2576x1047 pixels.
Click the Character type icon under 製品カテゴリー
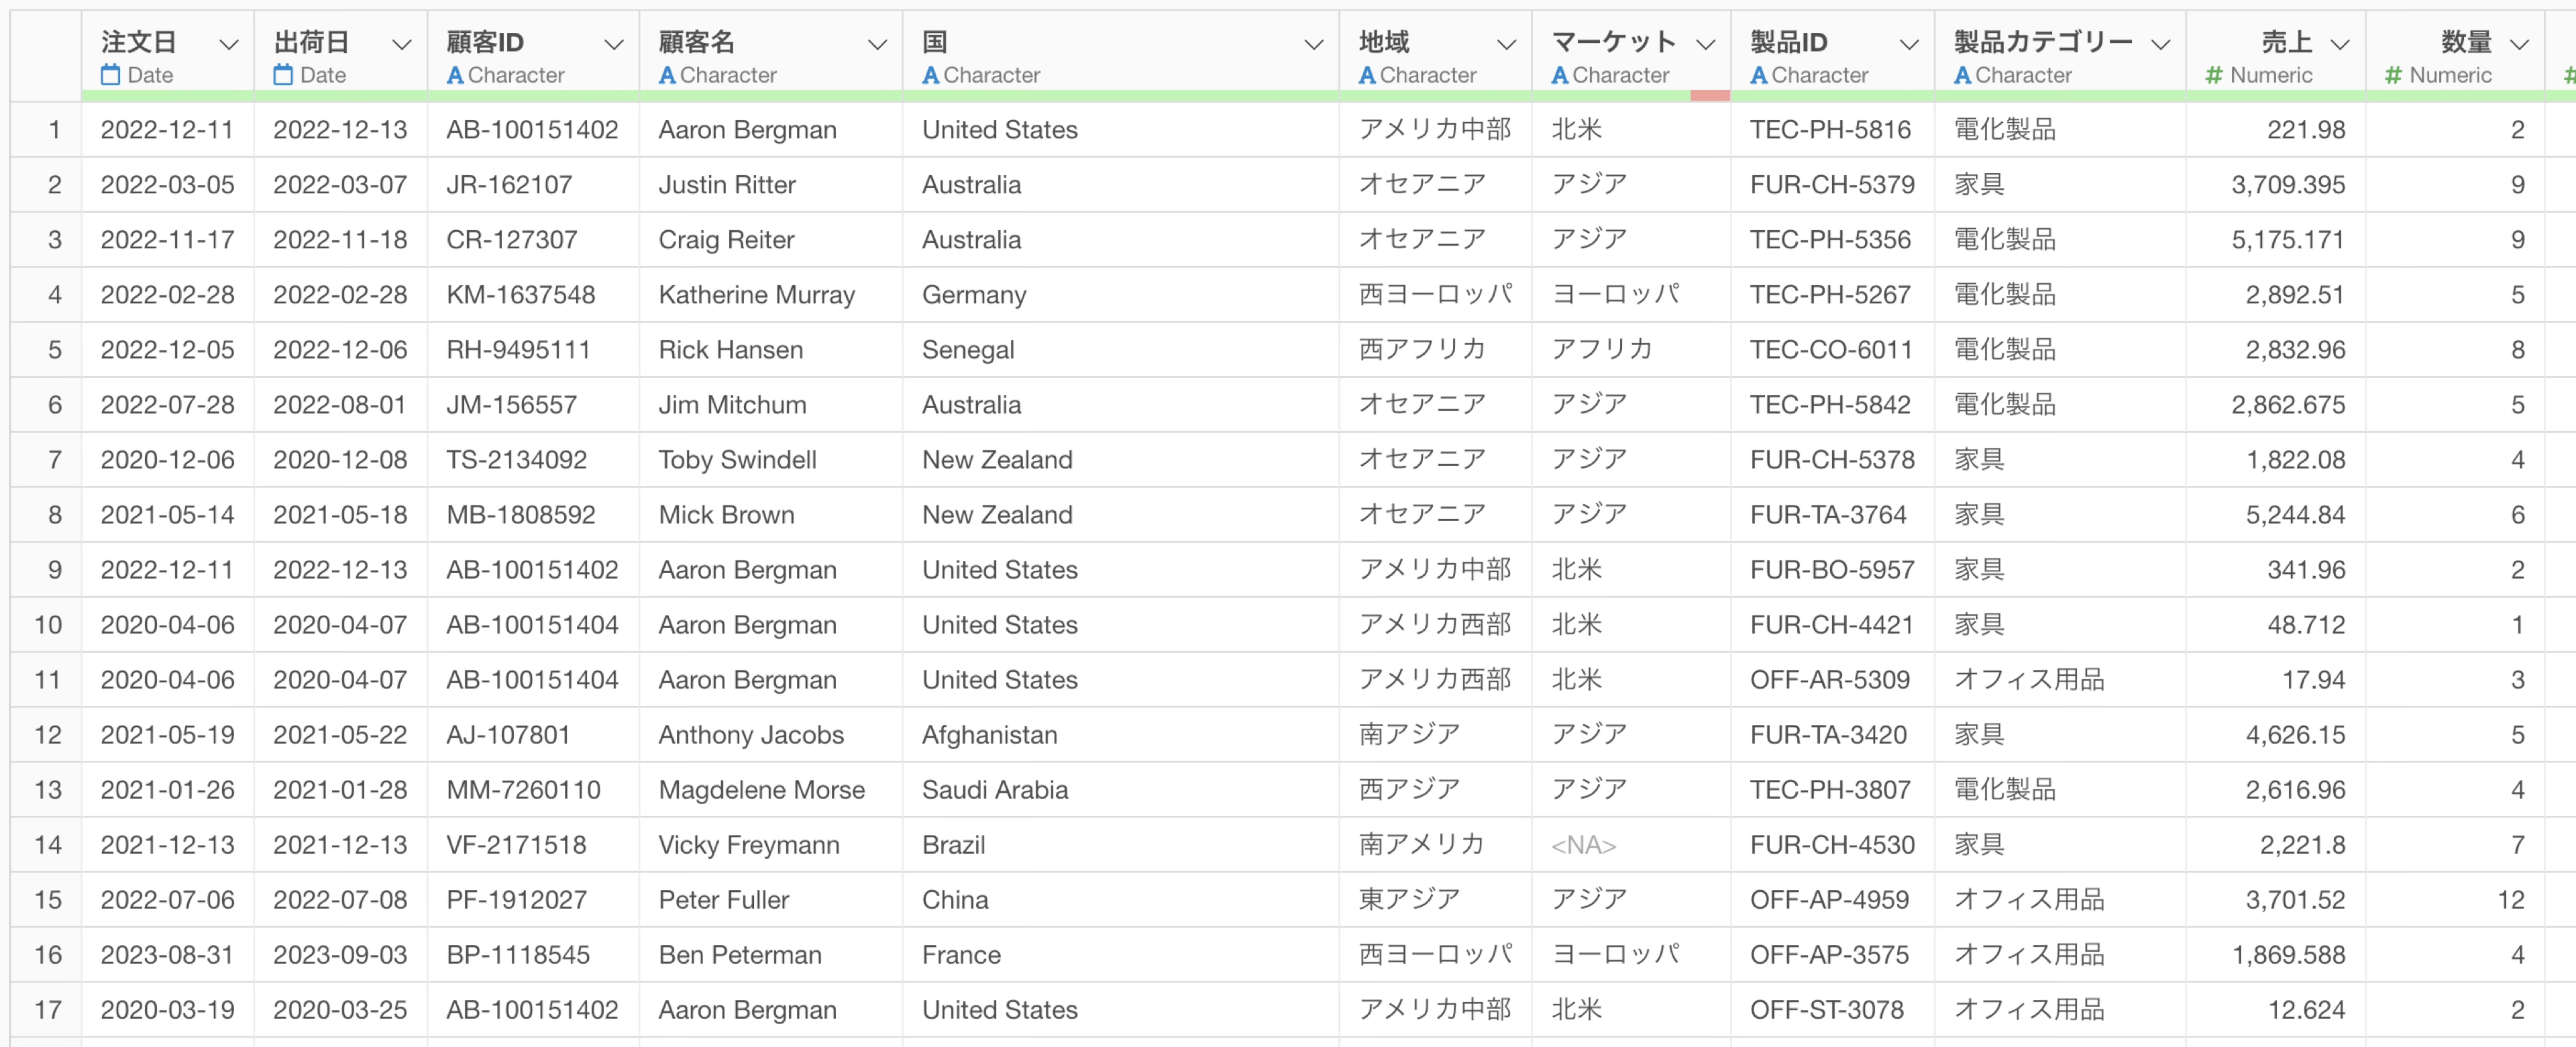pyautogui.click(x=1963, y=75)
